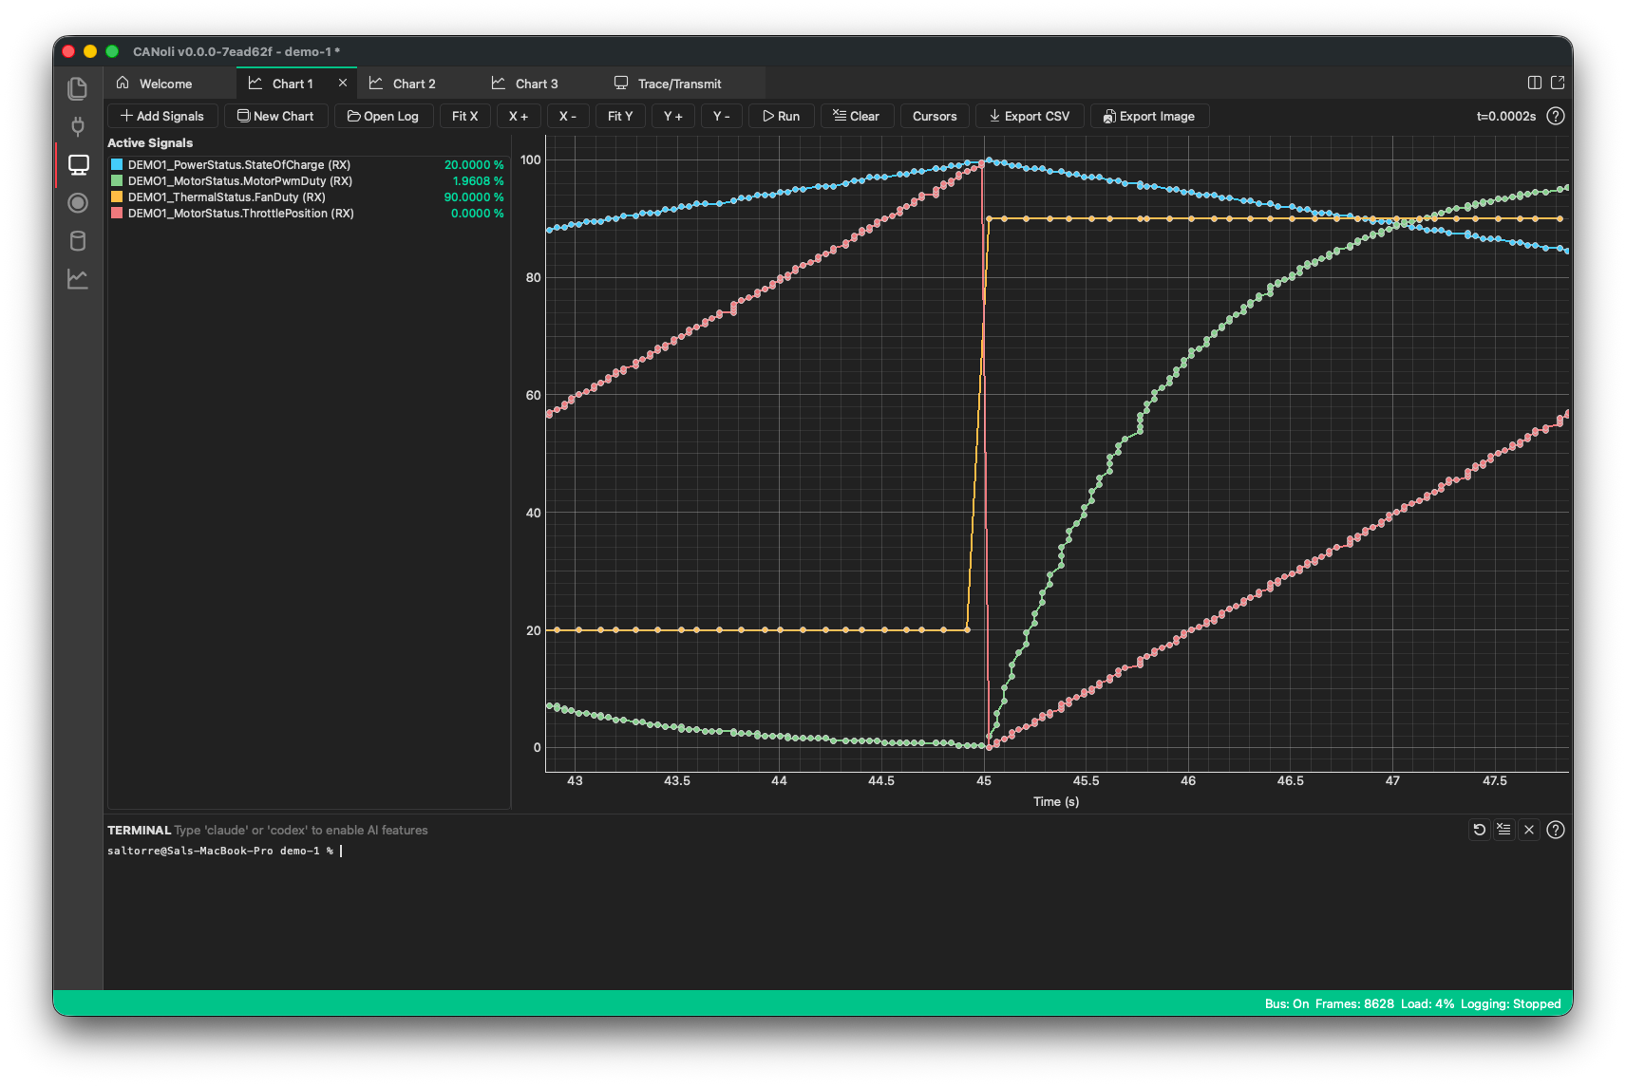Viewport: 1626px width, 1086px height.
Task: Click the 20.0000 % StateOfCharge value
Action: [474, 165]
